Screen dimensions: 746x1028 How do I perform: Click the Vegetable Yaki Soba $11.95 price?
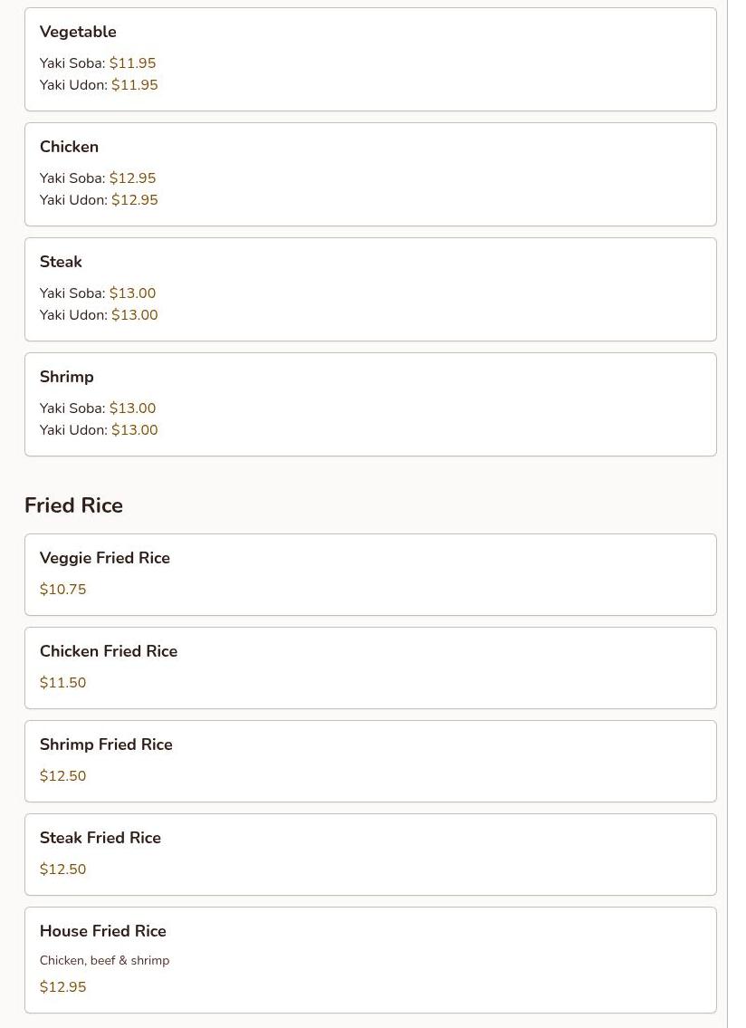click(132, 62)
